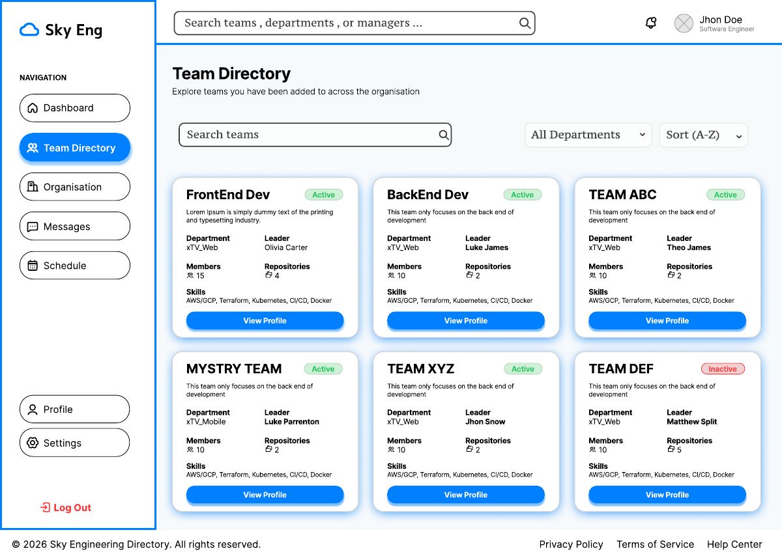
Task: Click leader name Olivia Carter
Action: click(x=286, y=247)
